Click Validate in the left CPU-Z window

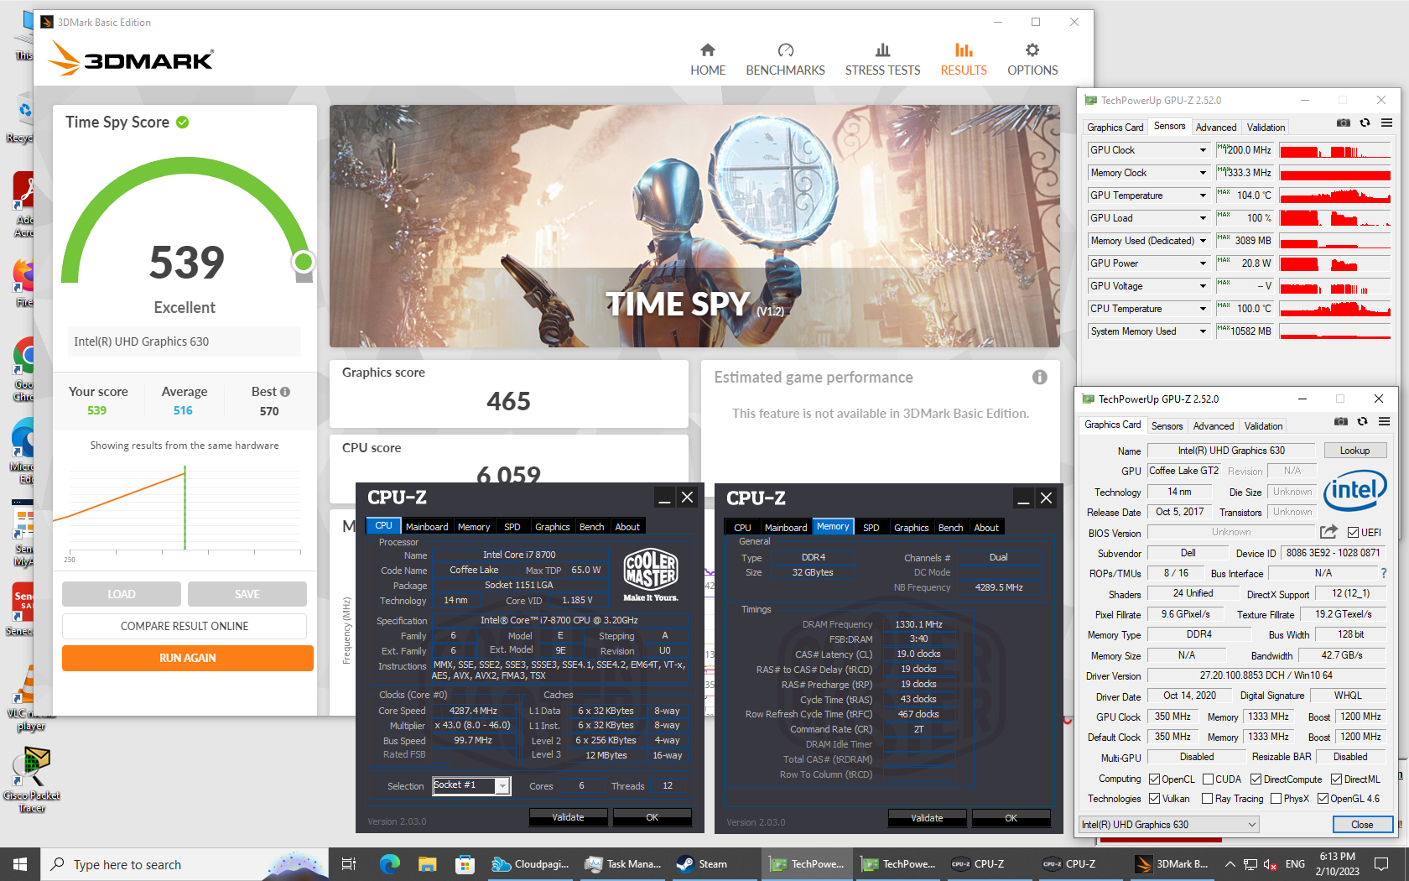568,817
